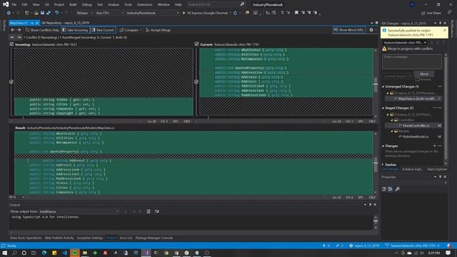Click the Search box in title bar
The width and height of the screenshot is (457, 257).
point(216,4)
